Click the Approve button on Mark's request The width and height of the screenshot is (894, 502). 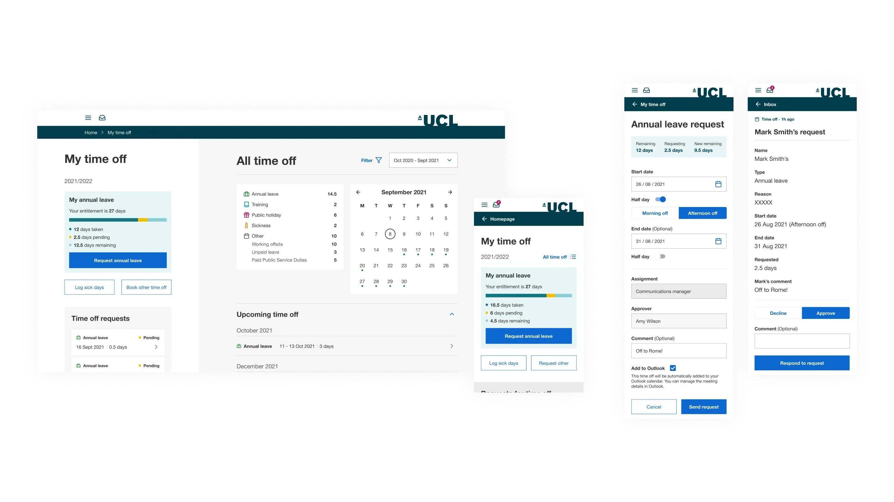pos(826,313)
